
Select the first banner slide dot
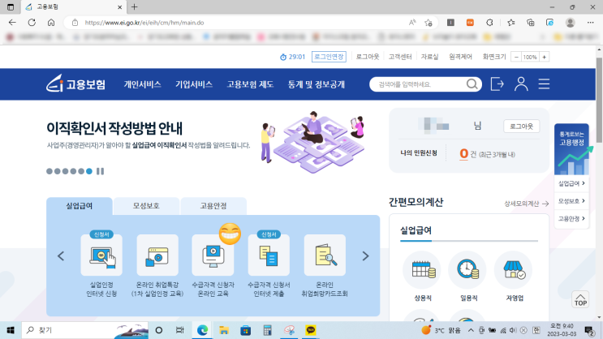[50, 171]
